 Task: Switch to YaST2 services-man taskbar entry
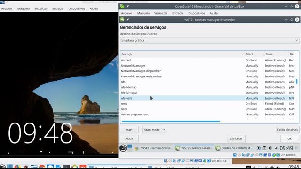point(194,148)
